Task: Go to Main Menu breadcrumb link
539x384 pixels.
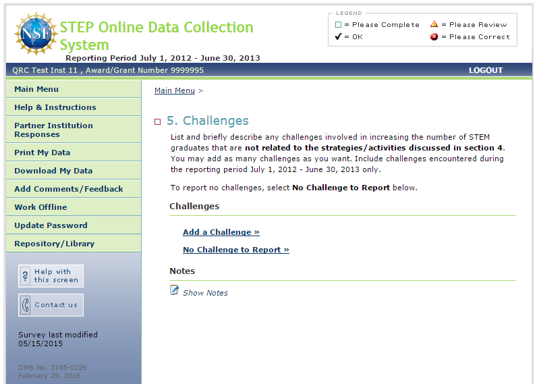Action: coord(174,90)
